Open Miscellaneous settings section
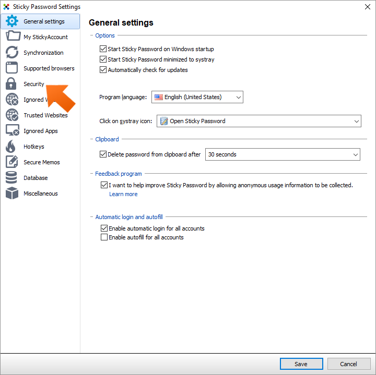 point(40,193)
